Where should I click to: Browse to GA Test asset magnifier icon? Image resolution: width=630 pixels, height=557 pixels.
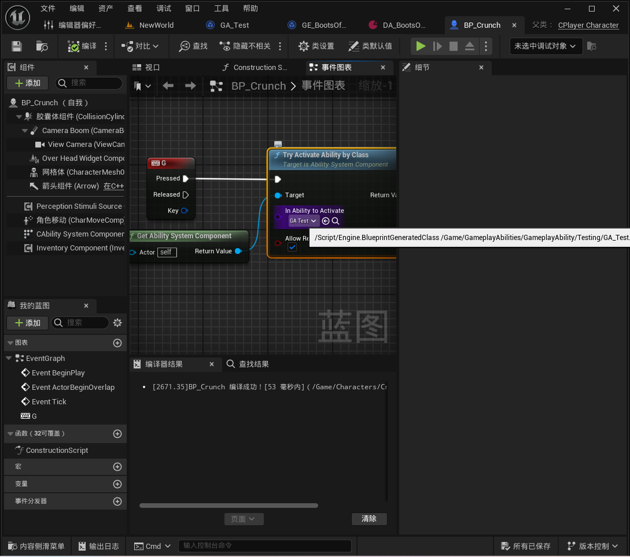(x=336, y=222)
